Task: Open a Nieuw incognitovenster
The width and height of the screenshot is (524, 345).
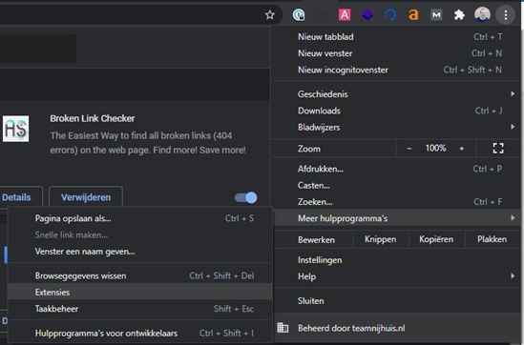Action: [x=397, y=70]
